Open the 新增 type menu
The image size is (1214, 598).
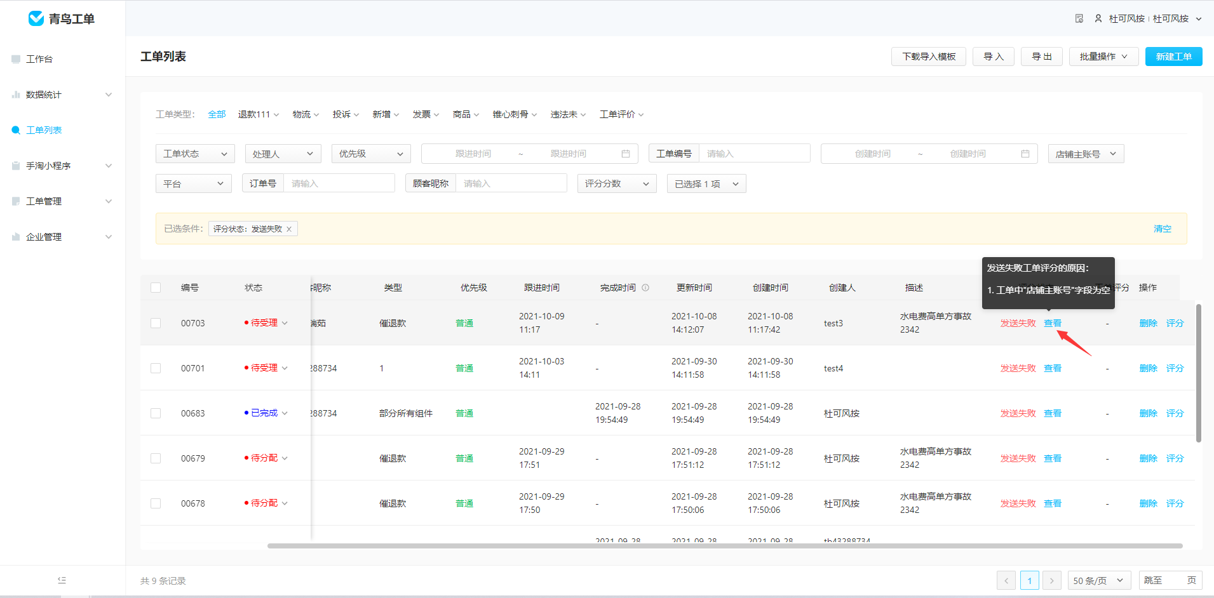386,114
